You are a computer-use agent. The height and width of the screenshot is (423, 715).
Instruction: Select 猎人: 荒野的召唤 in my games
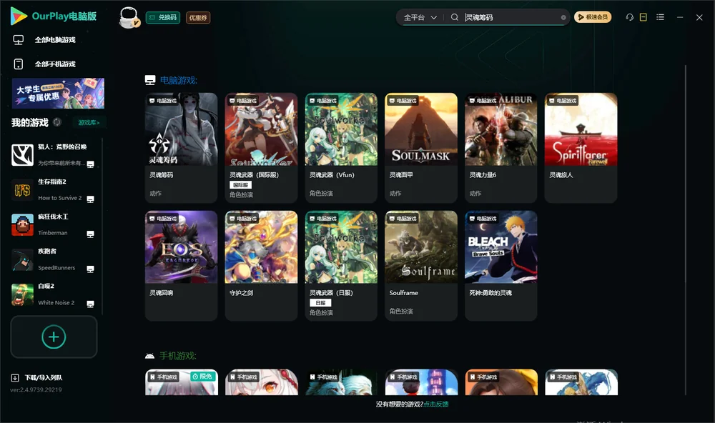[x=54, y=155]
